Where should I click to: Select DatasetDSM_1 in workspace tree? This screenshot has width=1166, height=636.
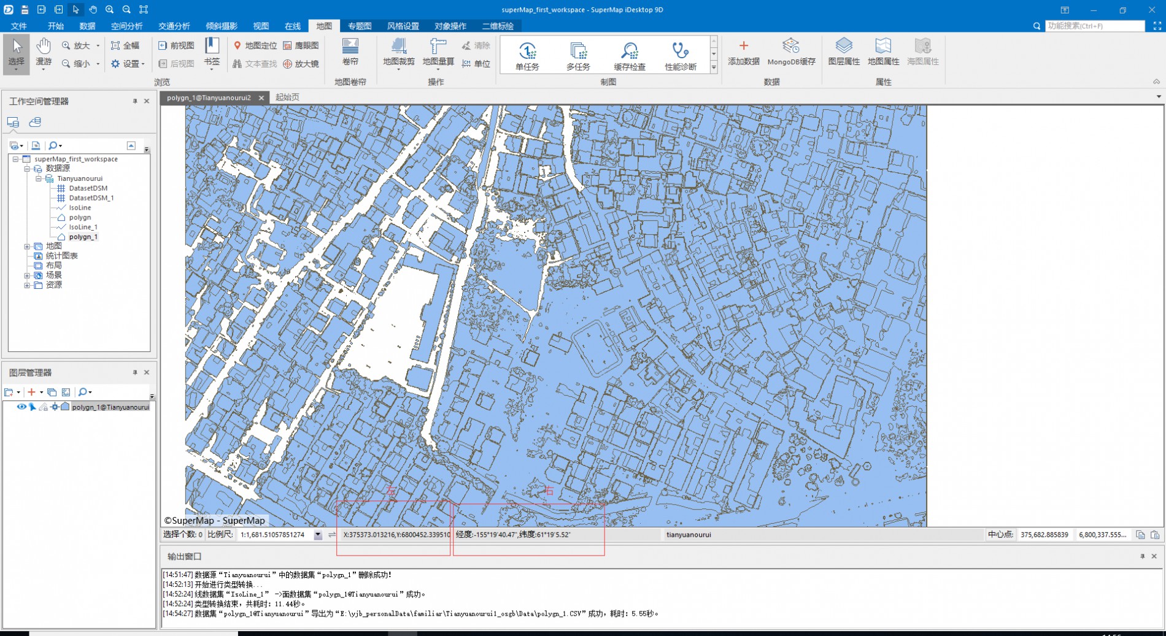click(91, 198)
